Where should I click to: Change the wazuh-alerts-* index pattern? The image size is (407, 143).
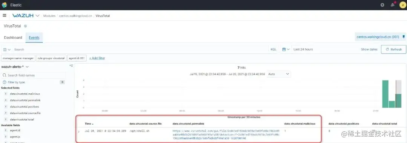click(15, 67)
